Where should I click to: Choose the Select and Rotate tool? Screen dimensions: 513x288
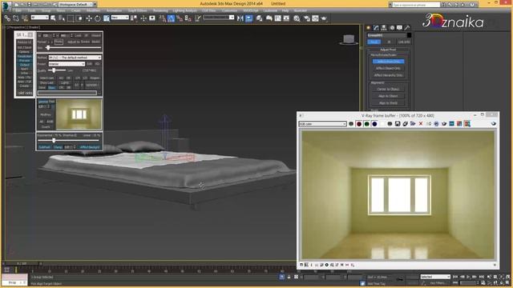click(x=98, y=18)
